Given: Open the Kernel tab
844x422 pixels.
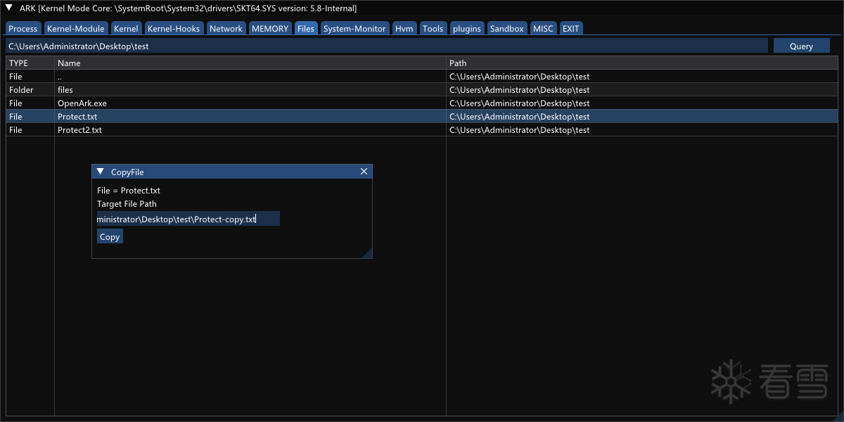Looking at the screenshot, I should pyautogui.click(x=126, y=28).
